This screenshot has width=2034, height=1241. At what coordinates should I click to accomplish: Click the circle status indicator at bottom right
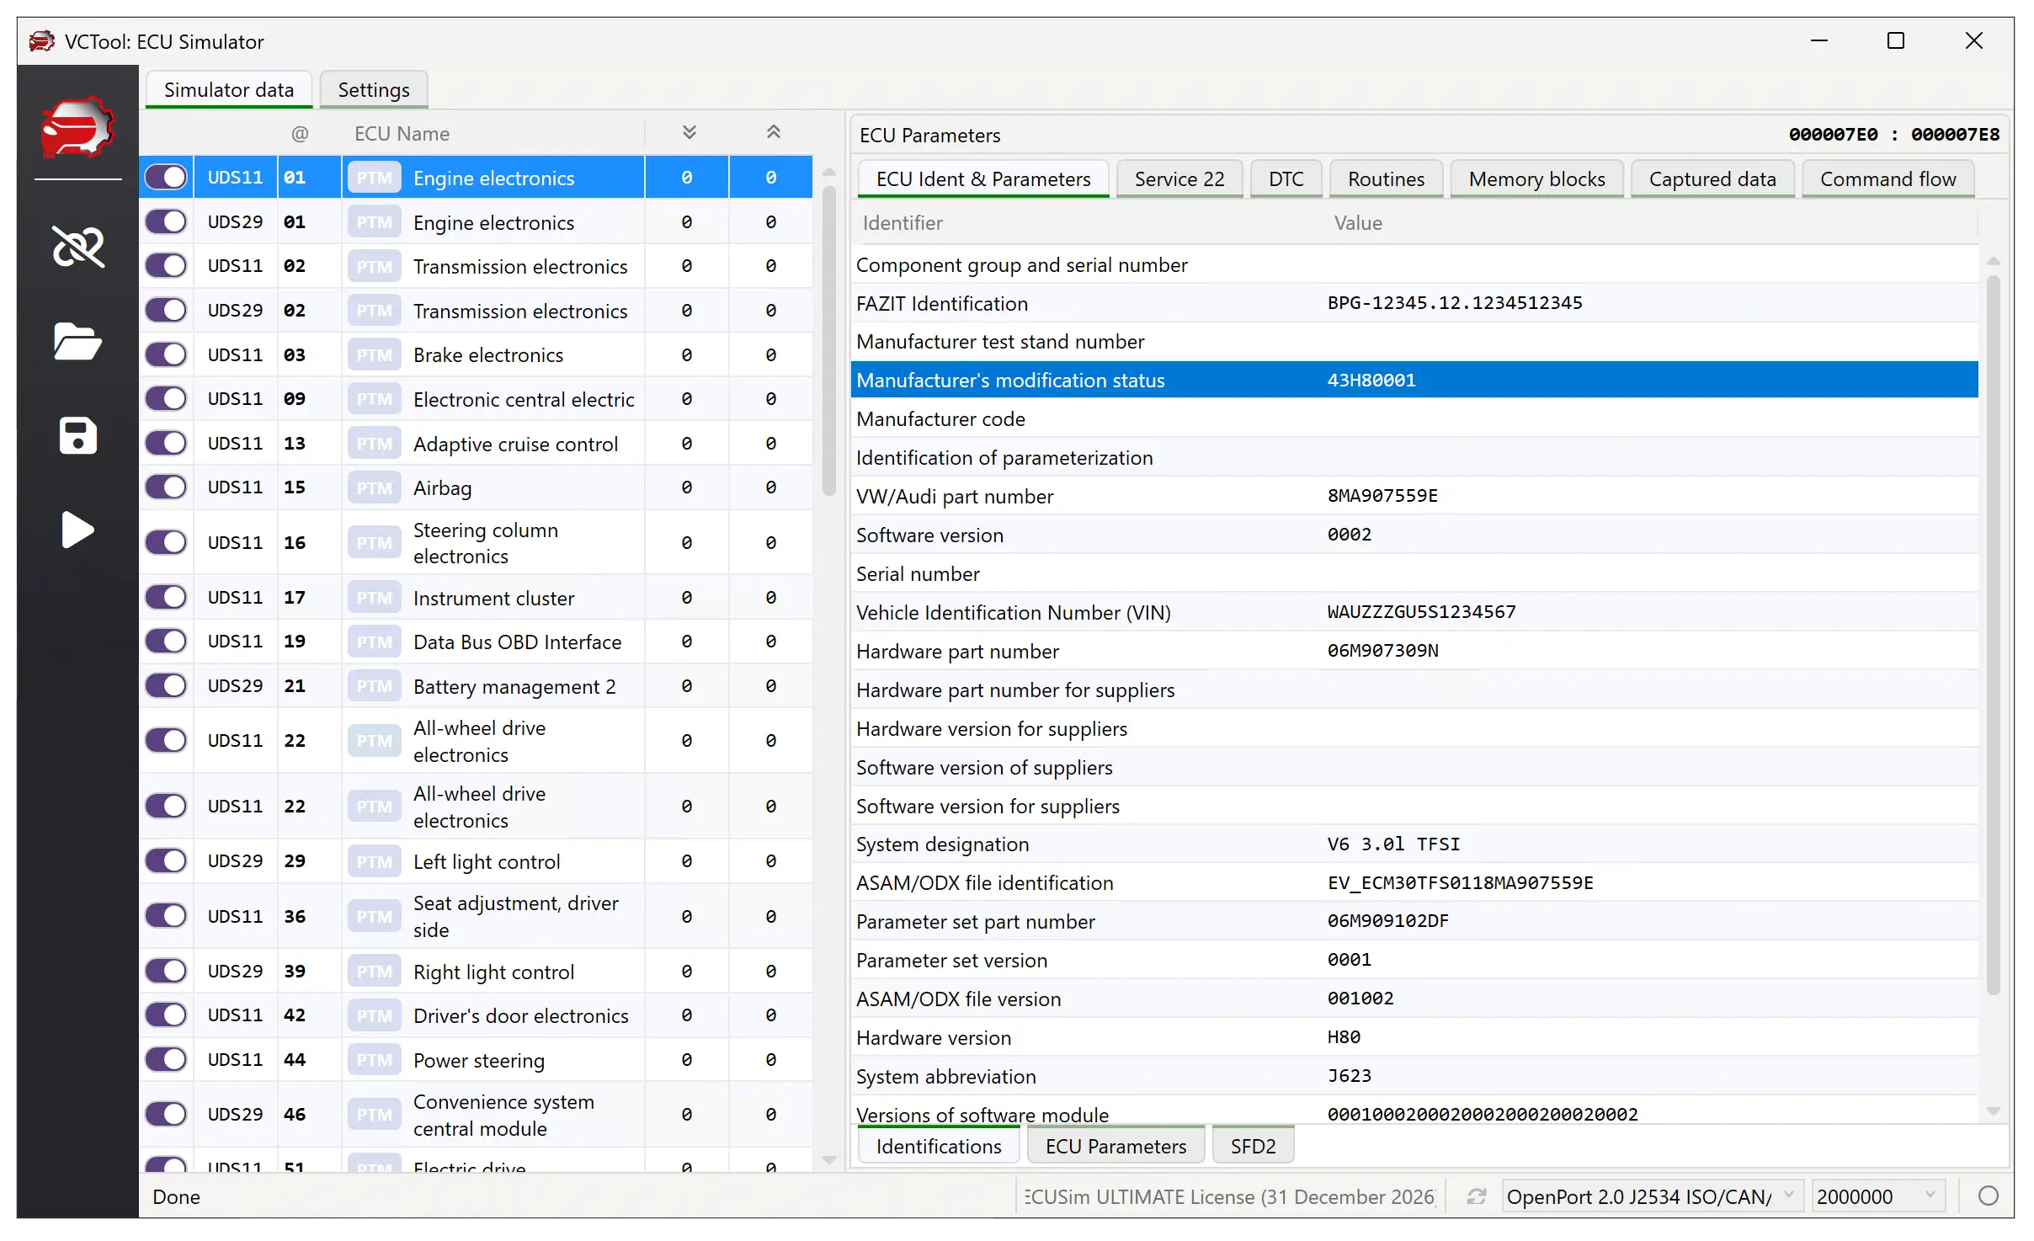pyautogui.click(x=1988, y=1196)
